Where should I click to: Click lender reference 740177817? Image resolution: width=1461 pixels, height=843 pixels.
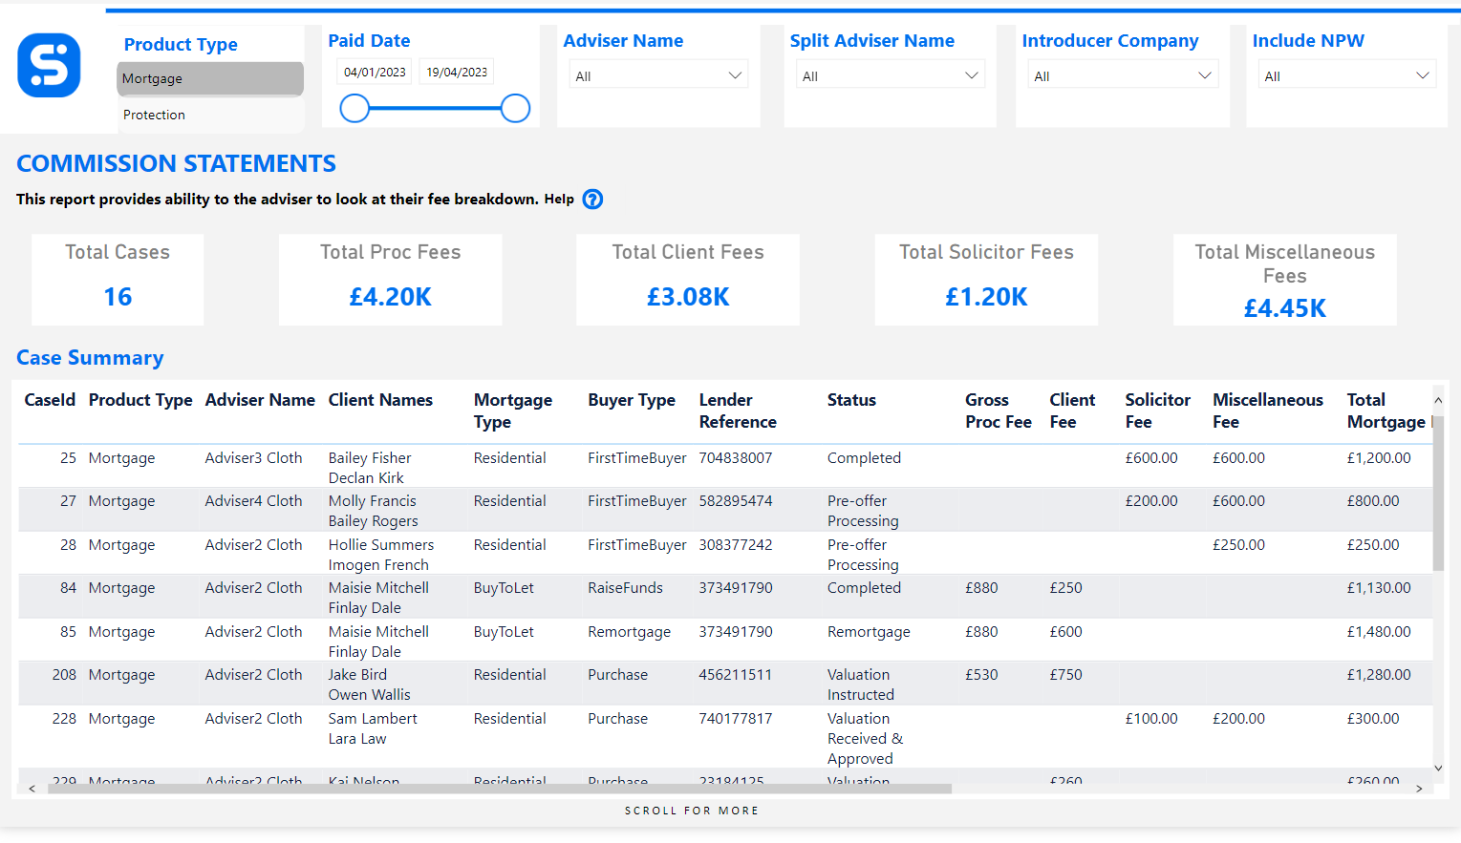[x=735, y=719]
